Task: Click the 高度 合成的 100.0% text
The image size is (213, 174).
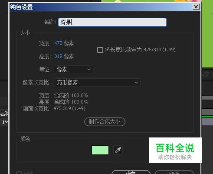Action: [64, 102]
